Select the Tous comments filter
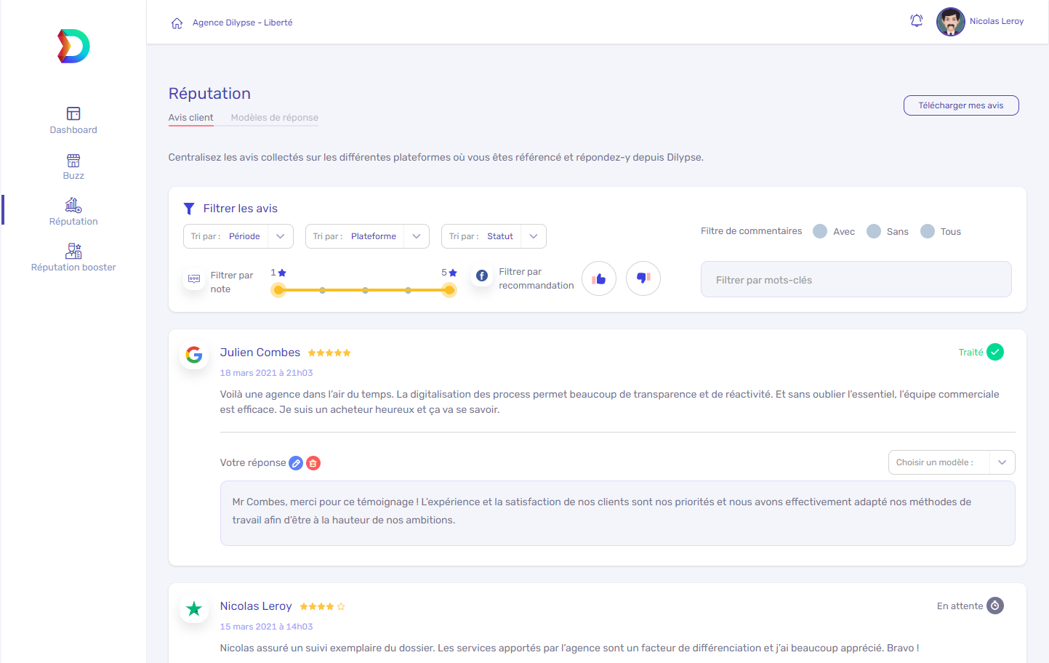 [928, 231]
